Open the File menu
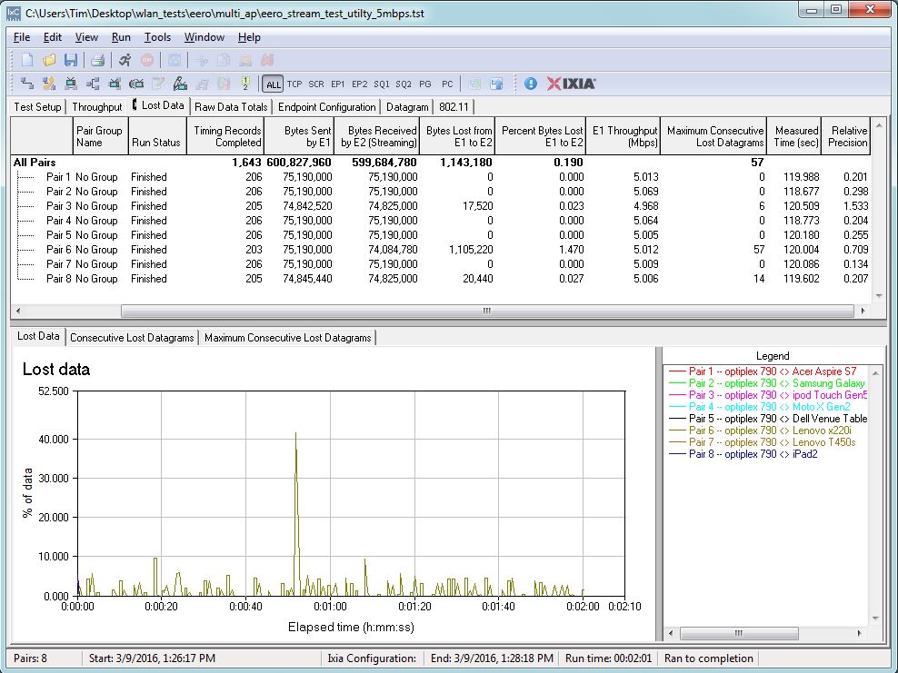Screen dimensions: 898x673 (22, 37)
